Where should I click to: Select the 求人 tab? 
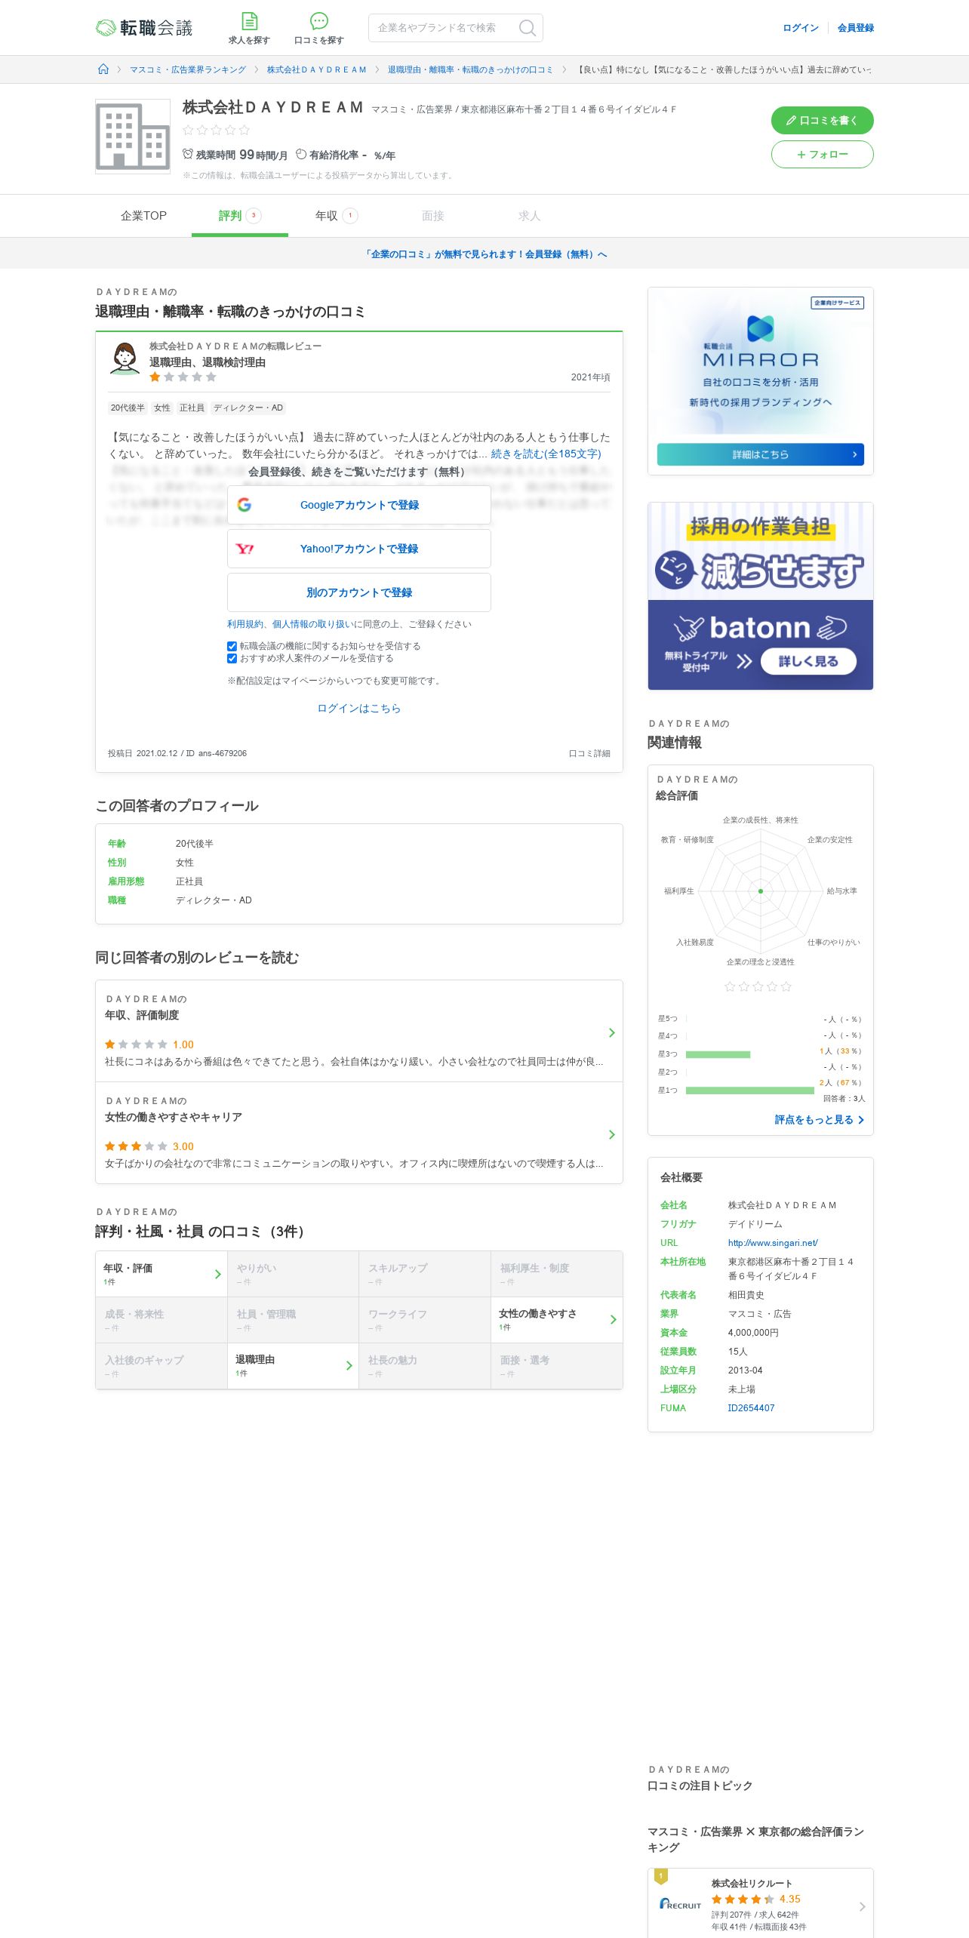tap(530, 216)
